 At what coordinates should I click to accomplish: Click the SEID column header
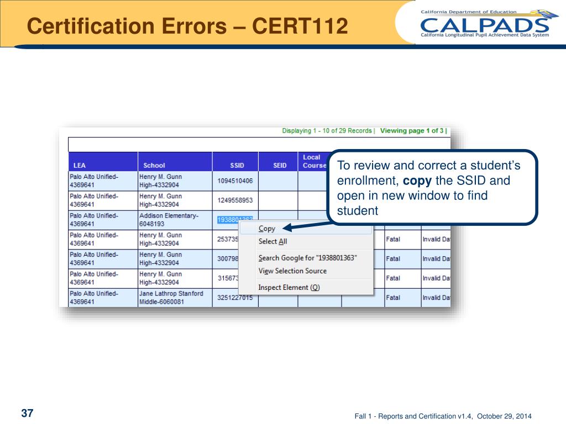point(278,162)
